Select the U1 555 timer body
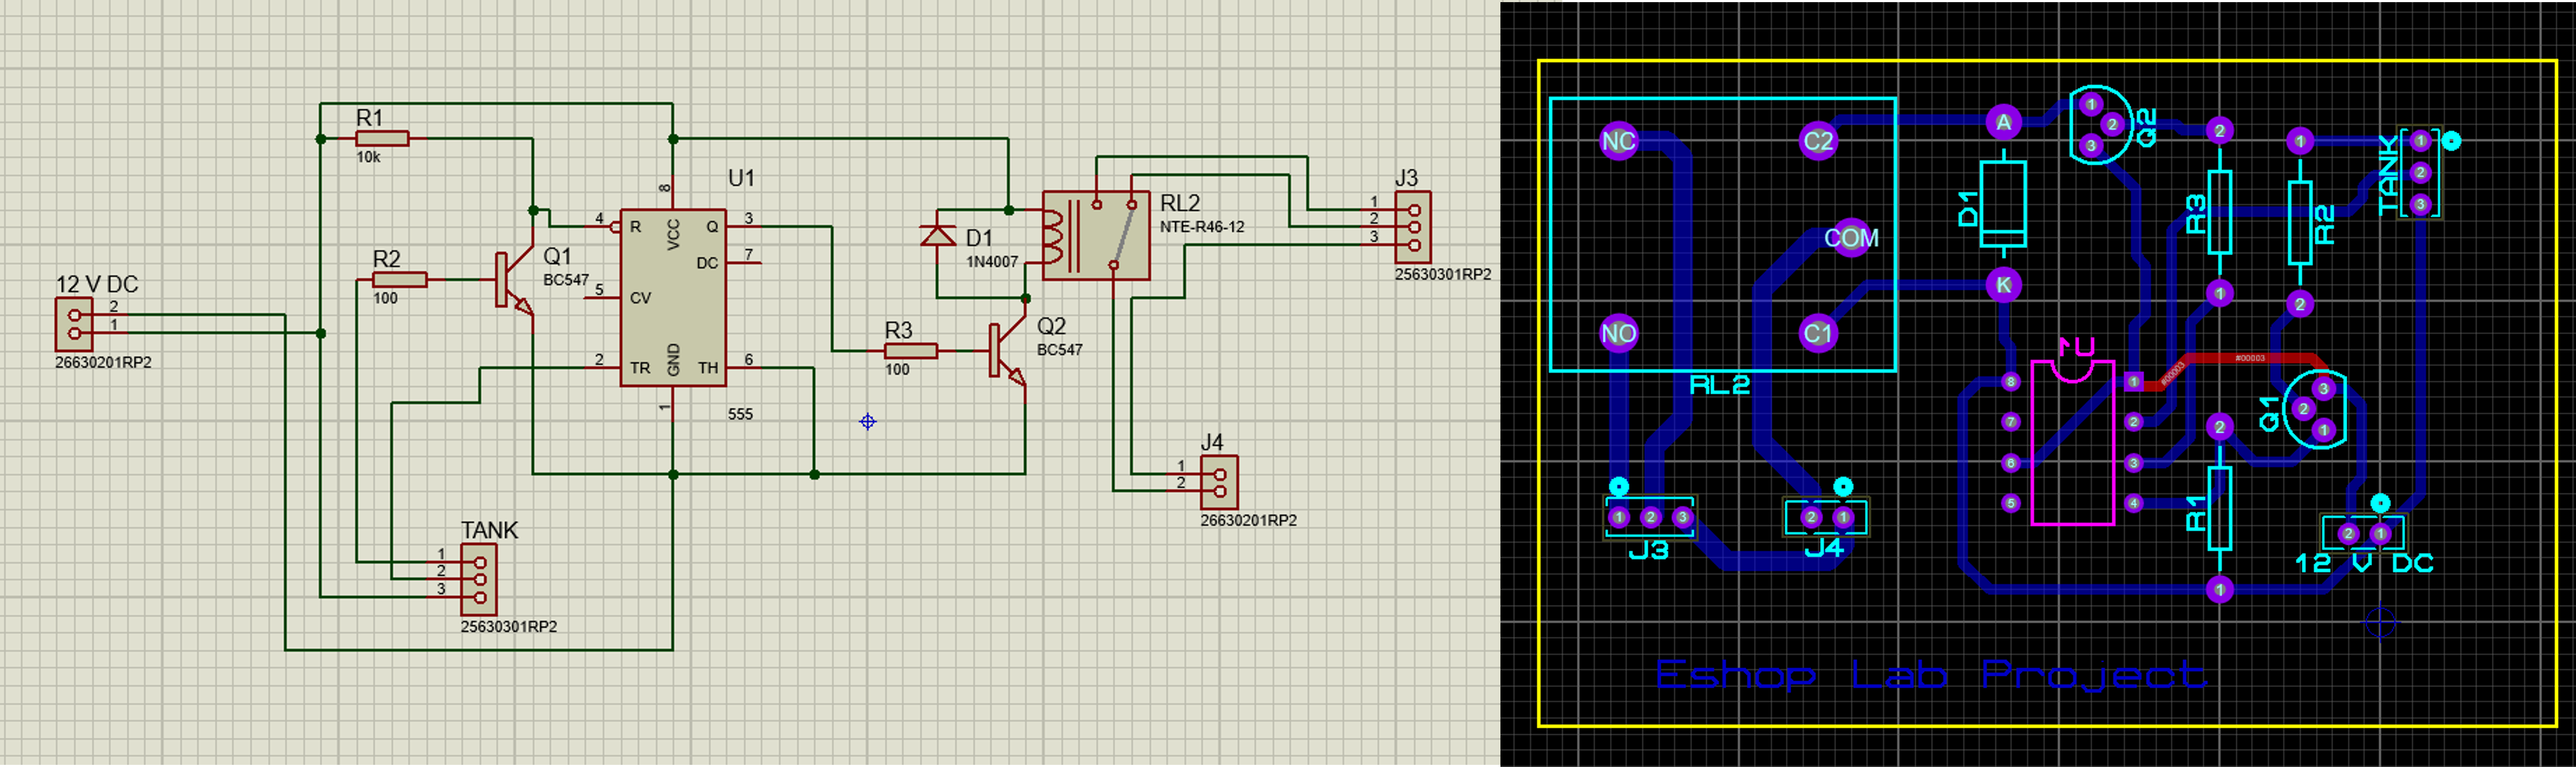The height and width of the screenshot is (767, 2576). (673, 297)
